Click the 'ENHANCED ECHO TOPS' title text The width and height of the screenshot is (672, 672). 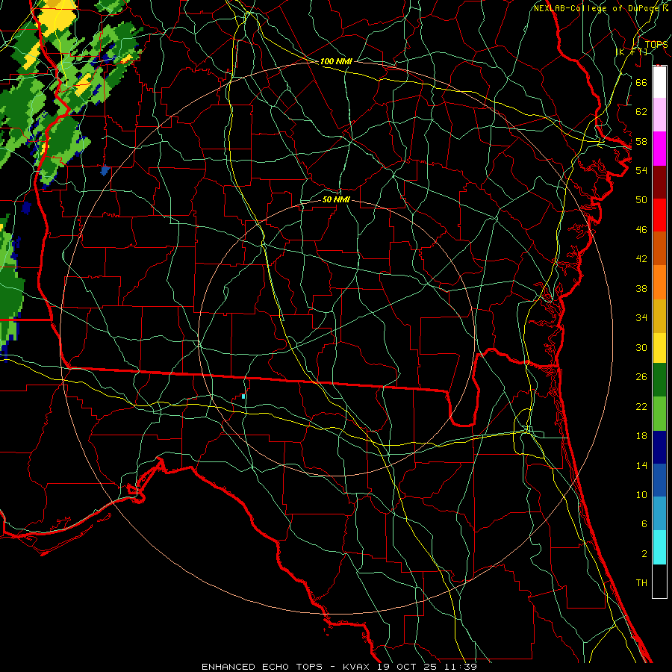point(262,667)
